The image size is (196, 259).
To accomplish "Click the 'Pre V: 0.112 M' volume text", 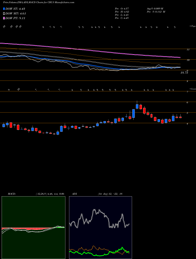I will pyautogui.click(x=156, y=12).
